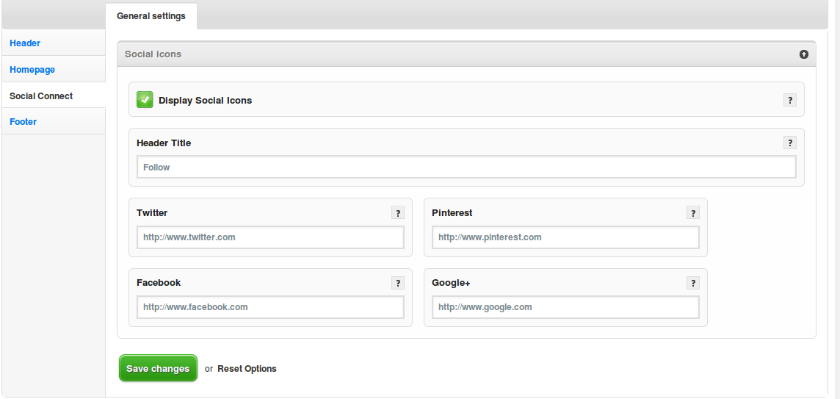Image resolution: width=840 pixels, height=399 pixels.
Task: Open Footer settings in sidebar
Action: click(x=23, y=122)
